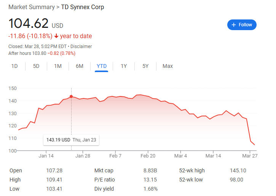Viewport: 276px width, 196px height.
Task: Select the 6M time range tab
Action: click(80, 66)
